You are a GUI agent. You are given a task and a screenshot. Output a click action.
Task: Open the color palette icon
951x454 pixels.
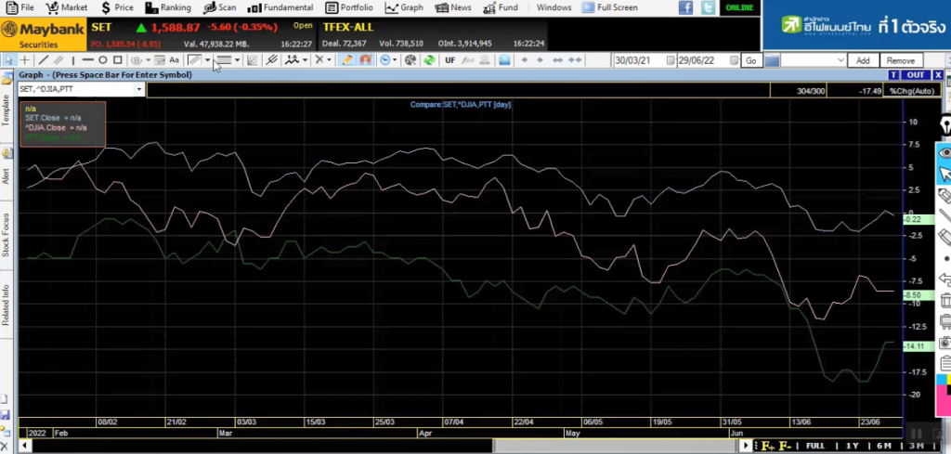(x=410, y=60)
